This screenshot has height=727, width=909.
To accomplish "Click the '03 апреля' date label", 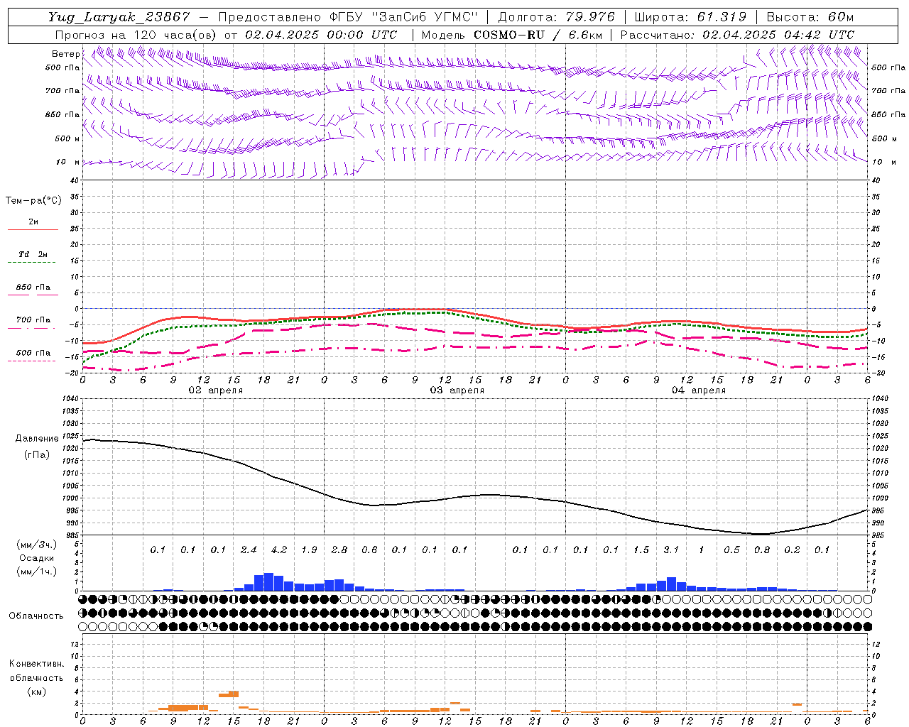I will tap(457, 390).
